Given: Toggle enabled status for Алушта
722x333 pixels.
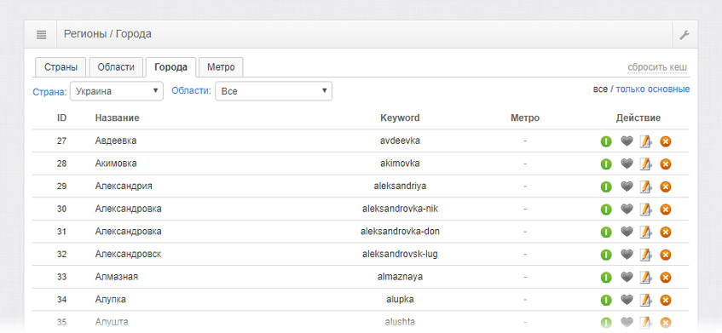Looking at the screenshot, I should [606, 323].
